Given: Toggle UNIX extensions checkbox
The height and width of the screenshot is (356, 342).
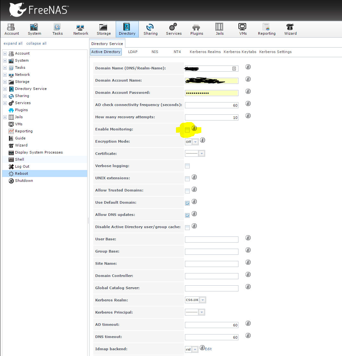Looking at the screenshot, I should point(187,179).
